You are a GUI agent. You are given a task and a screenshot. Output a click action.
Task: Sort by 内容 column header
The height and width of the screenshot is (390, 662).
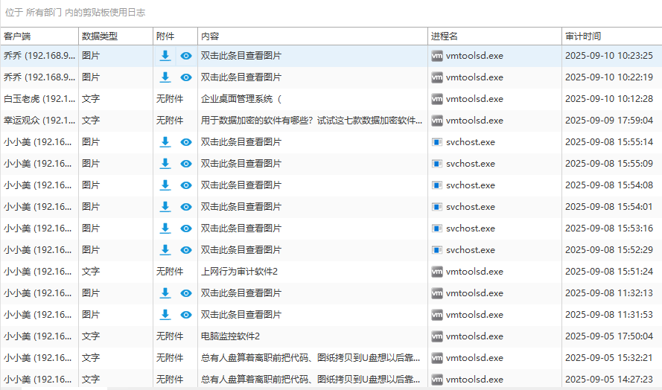coord(313,36)
